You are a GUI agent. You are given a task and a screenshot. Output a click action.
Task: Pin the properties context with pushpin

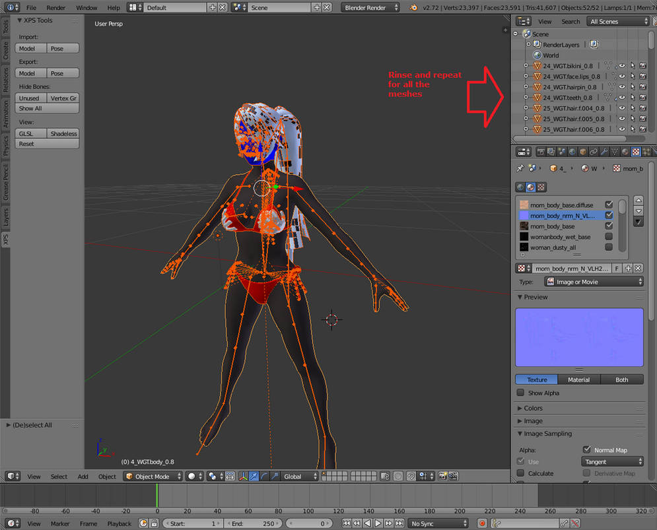click(x=520, y=168)
